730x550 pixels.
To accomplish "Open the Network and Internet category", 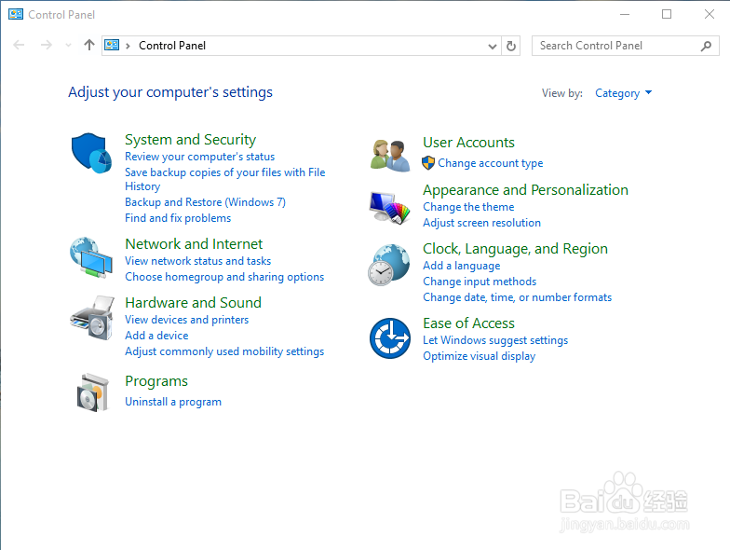I will [194, 244].
